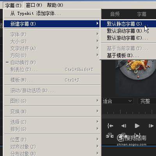Click the go to in point button
156x156 pixels.
(x=110, y=126)
